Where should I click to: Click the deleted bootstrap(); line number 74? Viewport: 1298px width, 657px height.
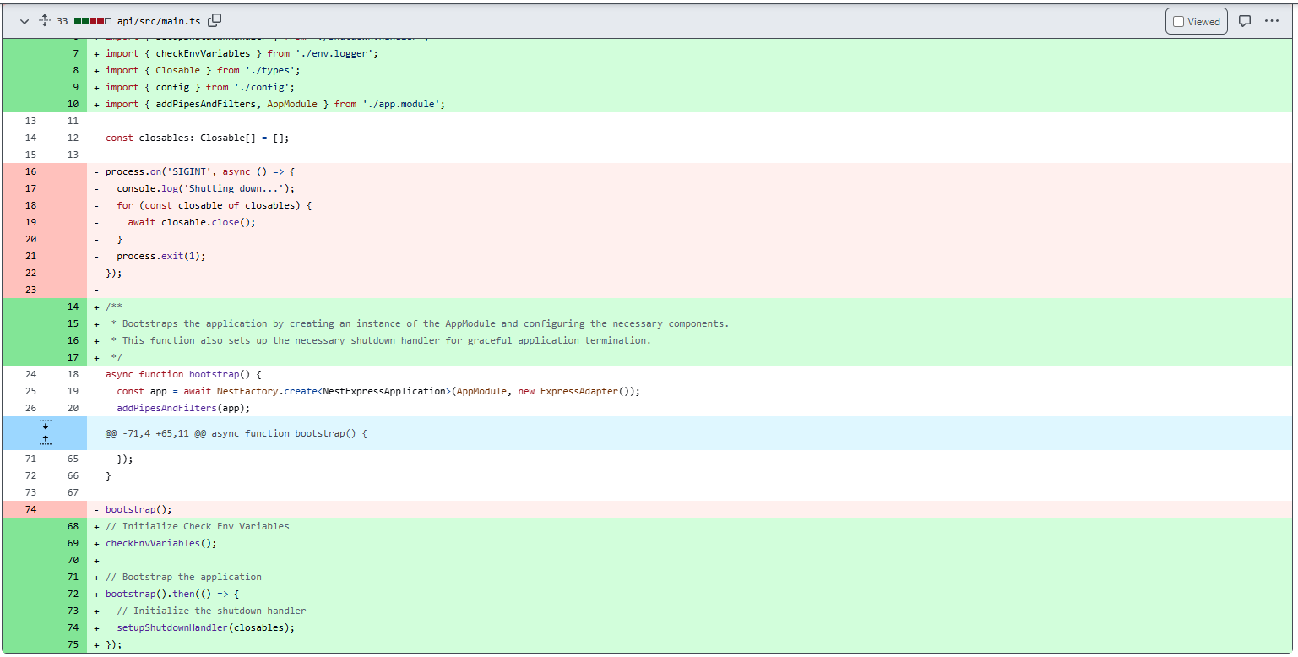tap(30, 509)
